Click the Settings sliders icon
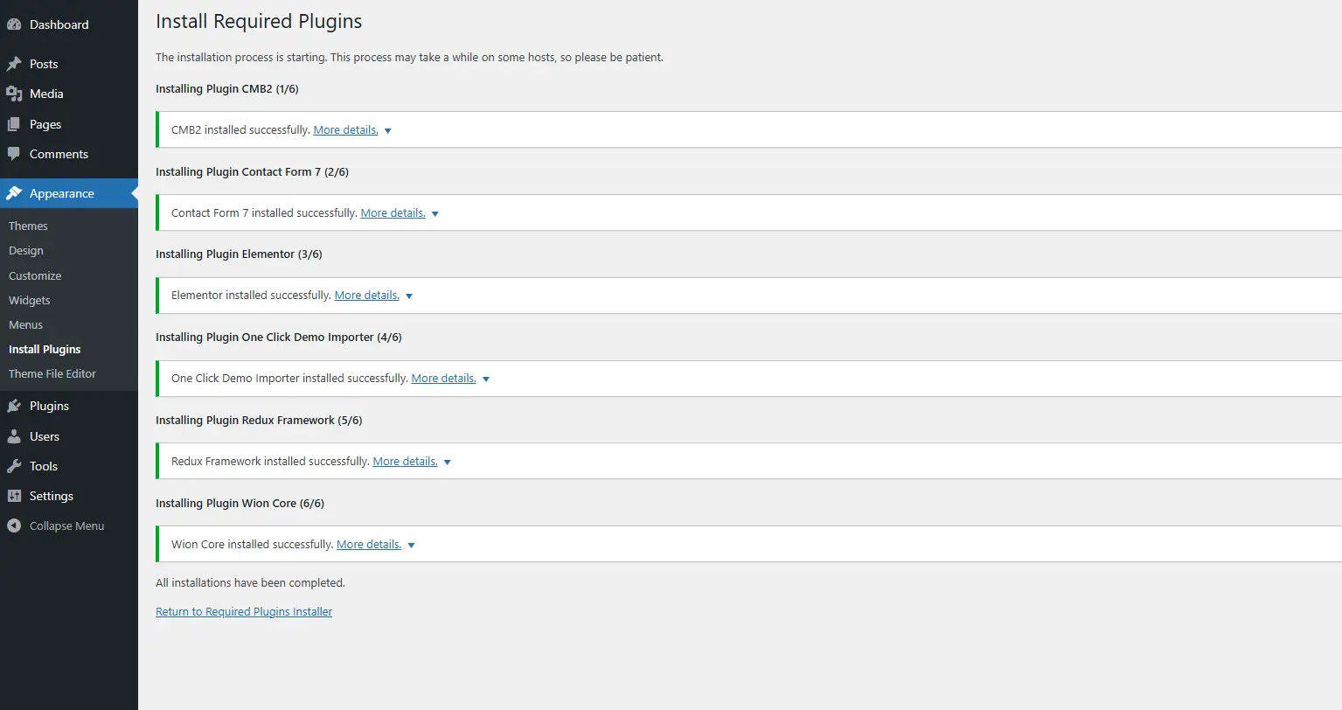The image size is (1342, 710). pyautogui.click(x=14, y=496)
